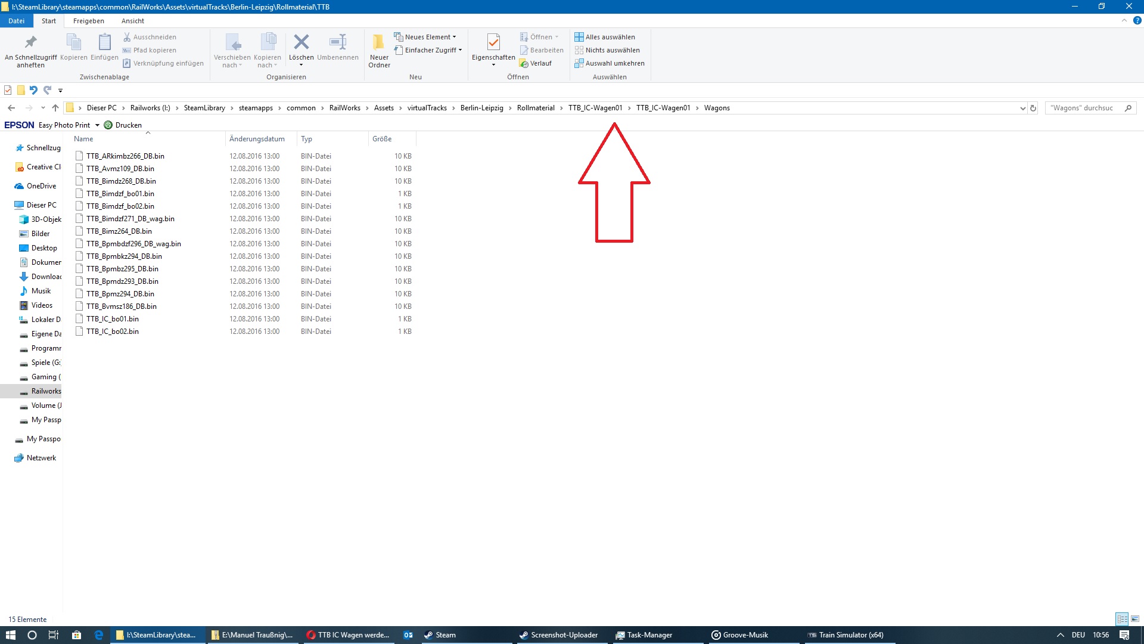Open the Explorer help question mark
This screenshot has width=1144, height=644.
[x=1137, y=20]
